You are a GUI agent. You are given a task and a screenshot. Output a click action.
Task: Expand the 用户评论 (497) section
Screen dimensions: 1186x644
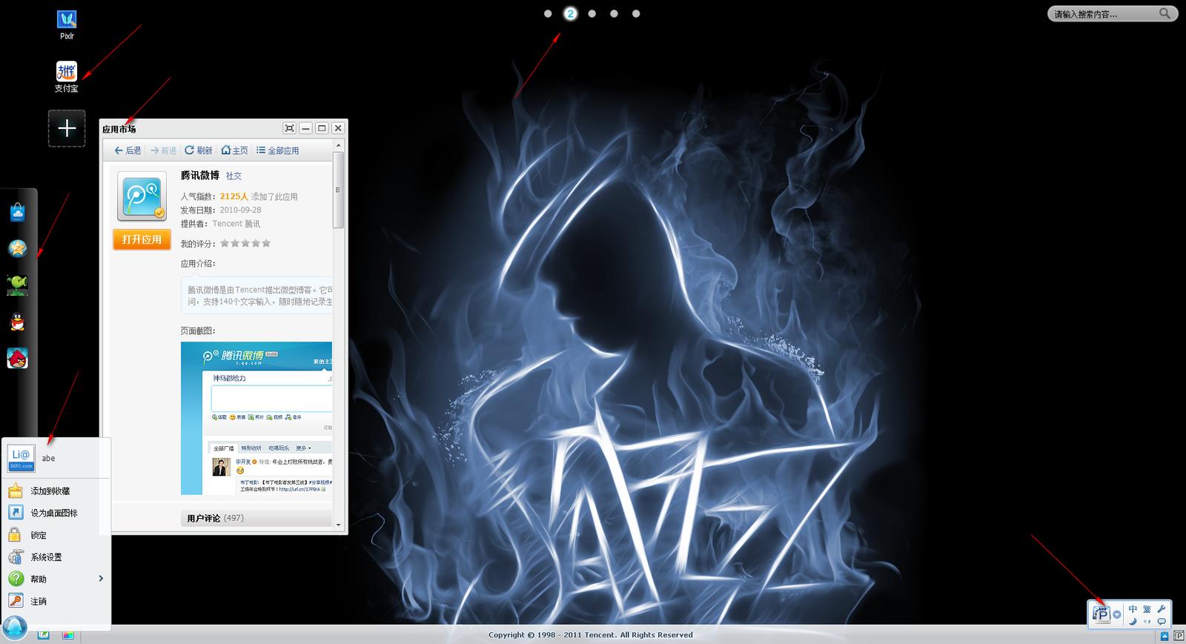click(256, 518)
